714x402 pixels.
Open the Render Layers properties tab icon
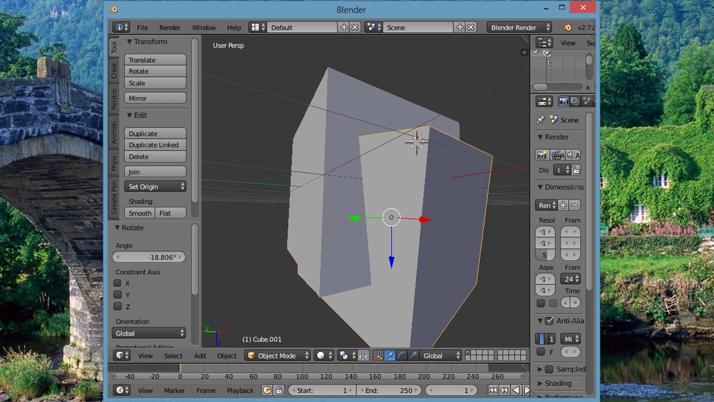click(x=575, y=102)
